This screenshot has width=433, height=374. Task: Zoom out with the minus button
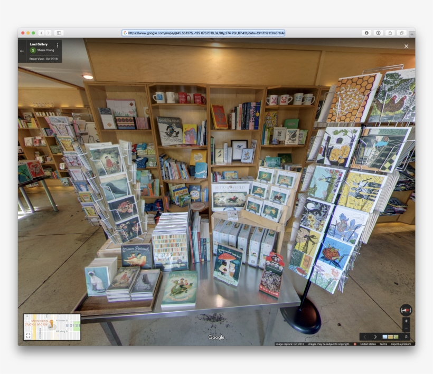click(406, 328)
